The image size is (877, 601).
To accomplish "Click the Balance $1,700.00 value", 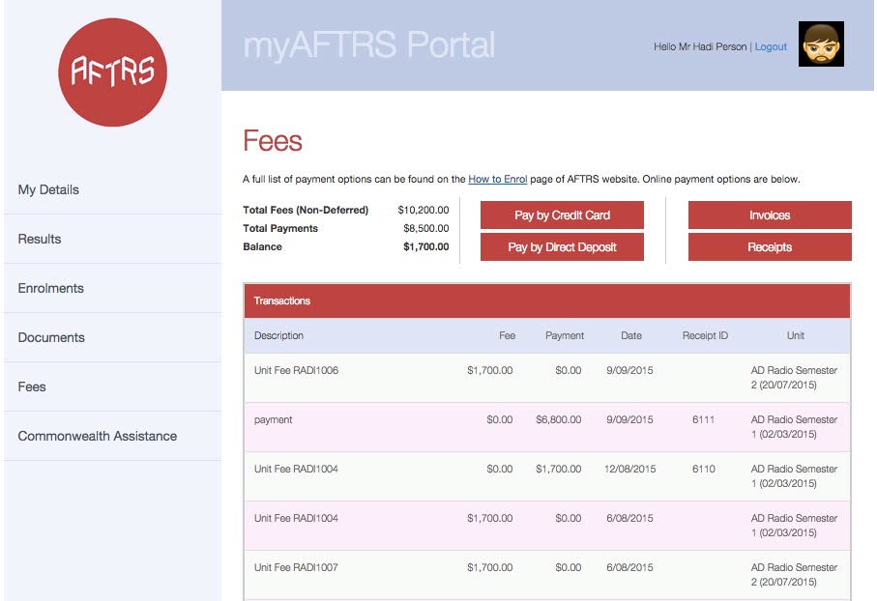I will (x=425, y=246).
